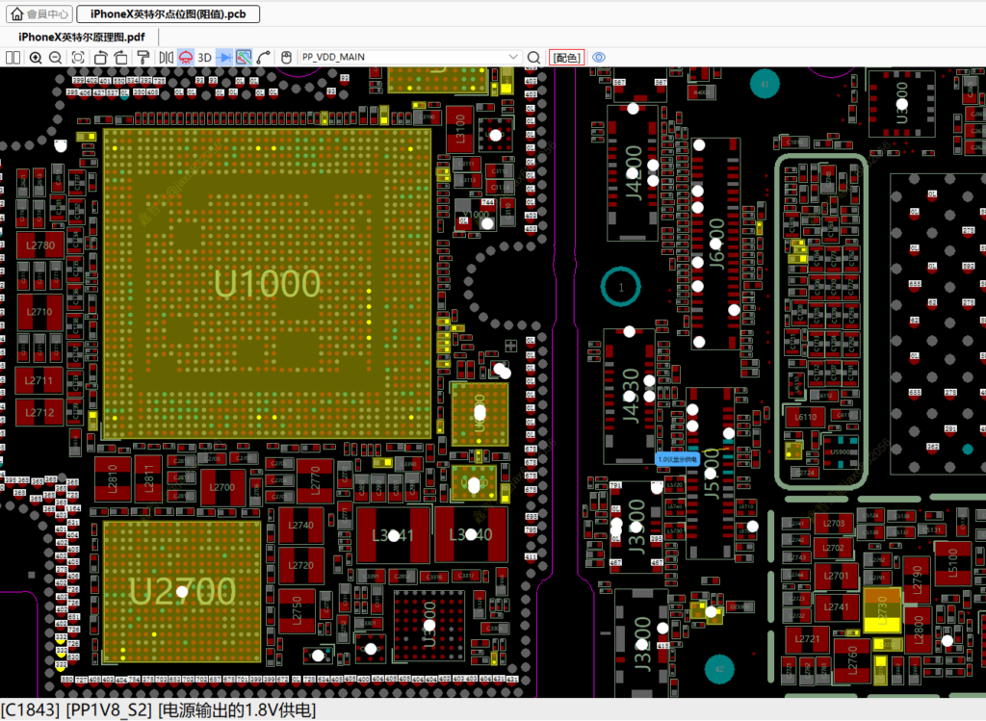
Task: Select inductor L2770
Action: coord(315,481)
